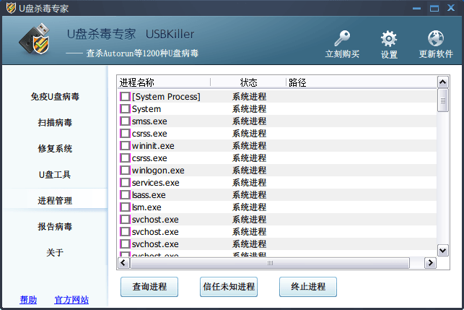This screenshot has height=310, width=464.
Task: Click the 终止进程 button
Action: click(x=308, y=287)
